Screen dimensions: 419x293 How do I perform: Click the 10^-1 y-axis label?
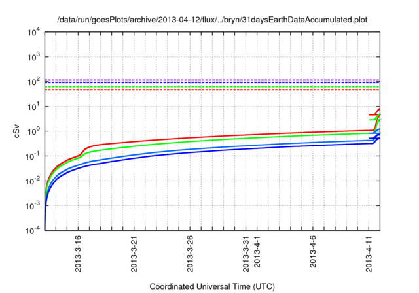[33, 156]
